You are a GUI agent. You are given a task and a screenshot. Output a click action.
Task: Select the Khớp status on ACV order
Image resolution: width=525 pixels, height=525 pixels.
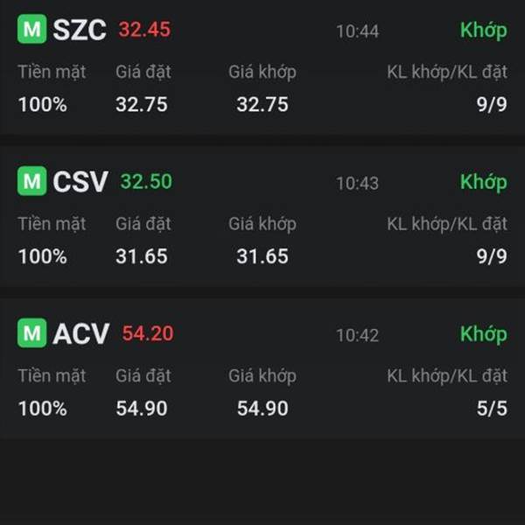pyautogui.click(x=483, y=334)
